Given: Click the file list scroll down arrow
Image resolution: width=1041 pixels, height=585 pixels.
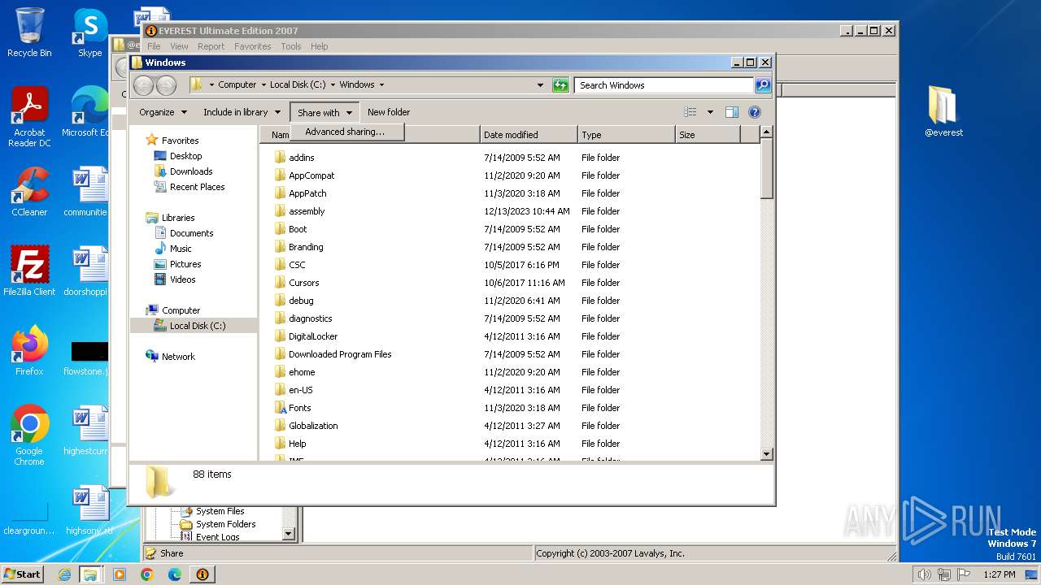Looking at the screenshot, I should coord(766,454).
